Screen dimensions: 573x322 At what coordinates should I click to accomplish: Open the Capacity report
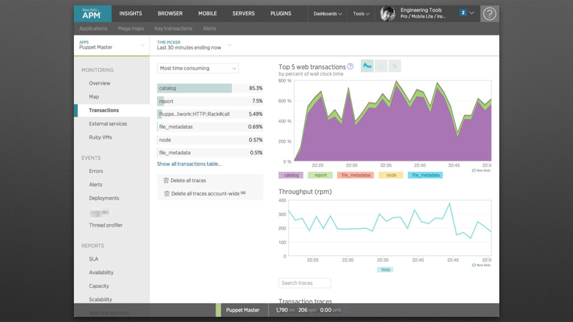pyautogui.click(x=99, y=286)
